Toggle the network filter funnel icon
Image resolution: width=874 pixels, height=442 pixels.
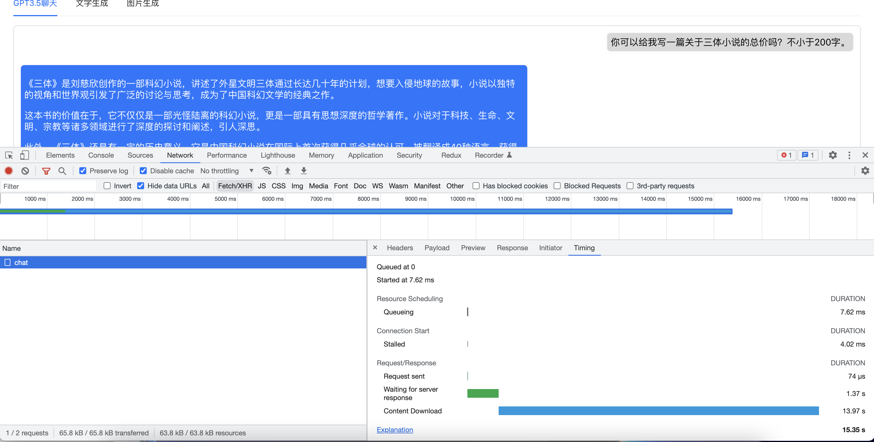(46, 171)
